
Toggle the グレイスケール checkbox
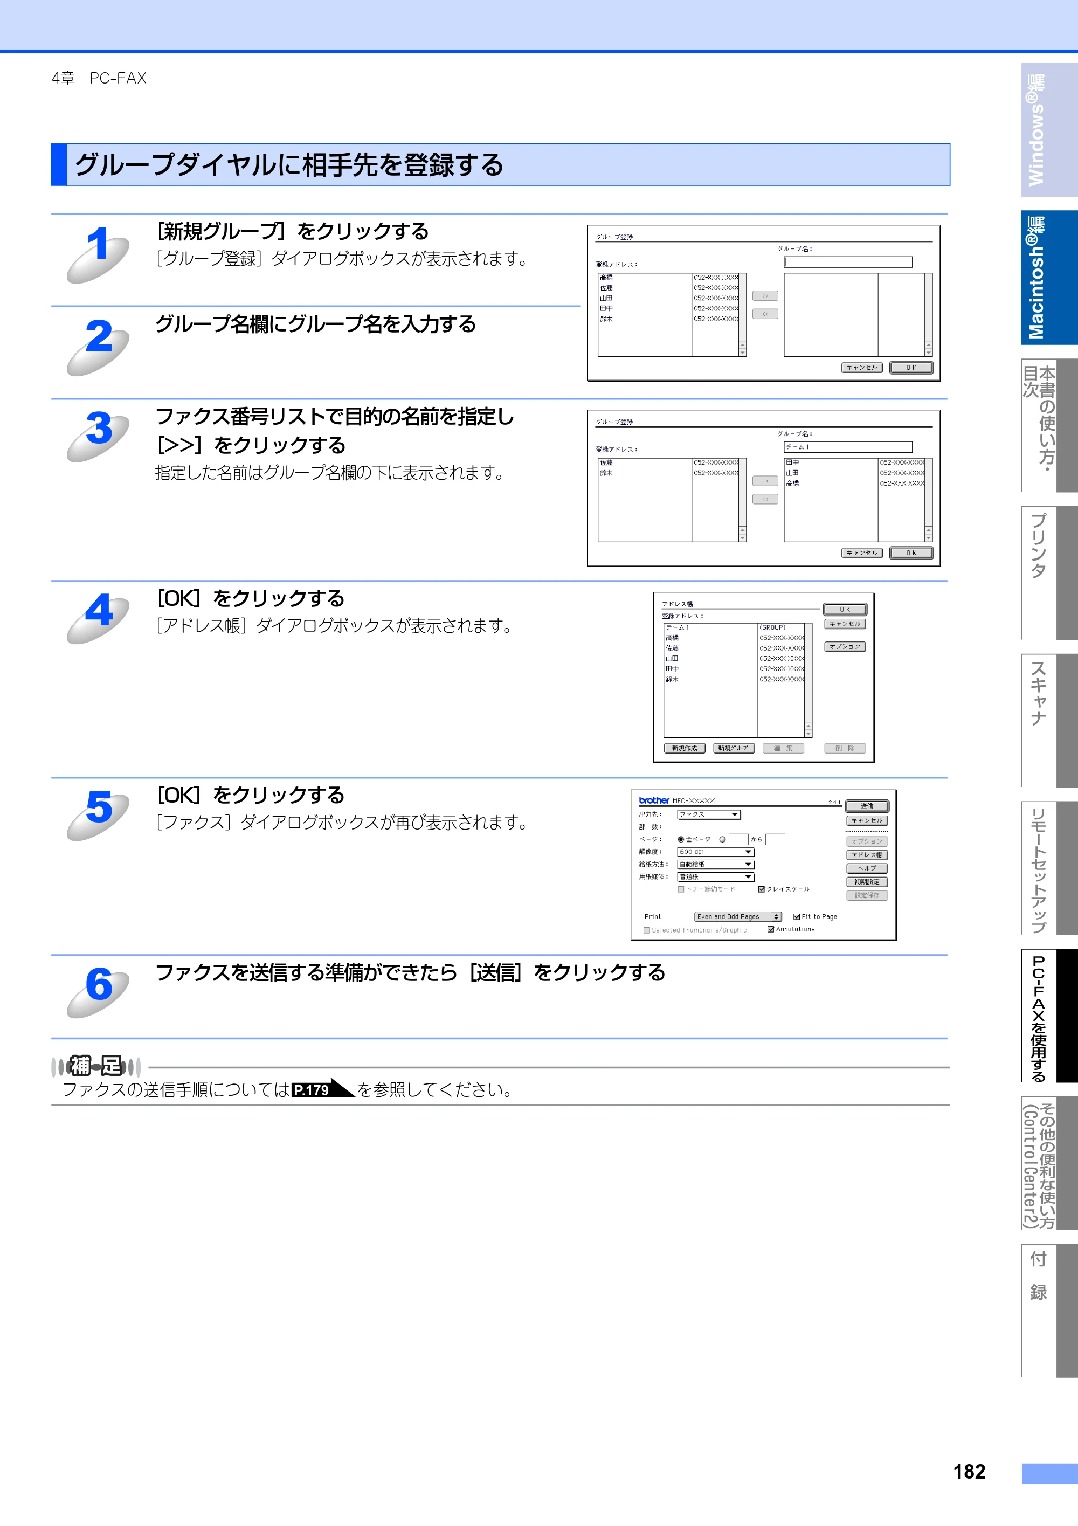click(762, 889)
